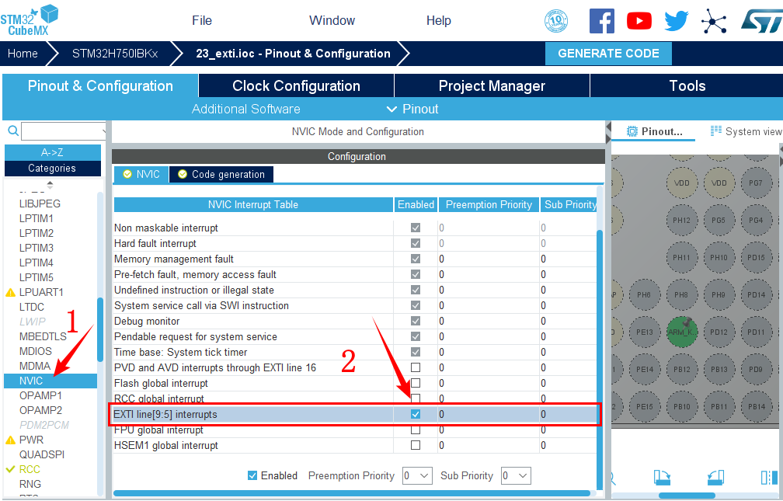Image resolution: width=783 pixels, height=501 pixels.
Task: Click the search magnifier icon in categories panel
Action: pos(12,131)
